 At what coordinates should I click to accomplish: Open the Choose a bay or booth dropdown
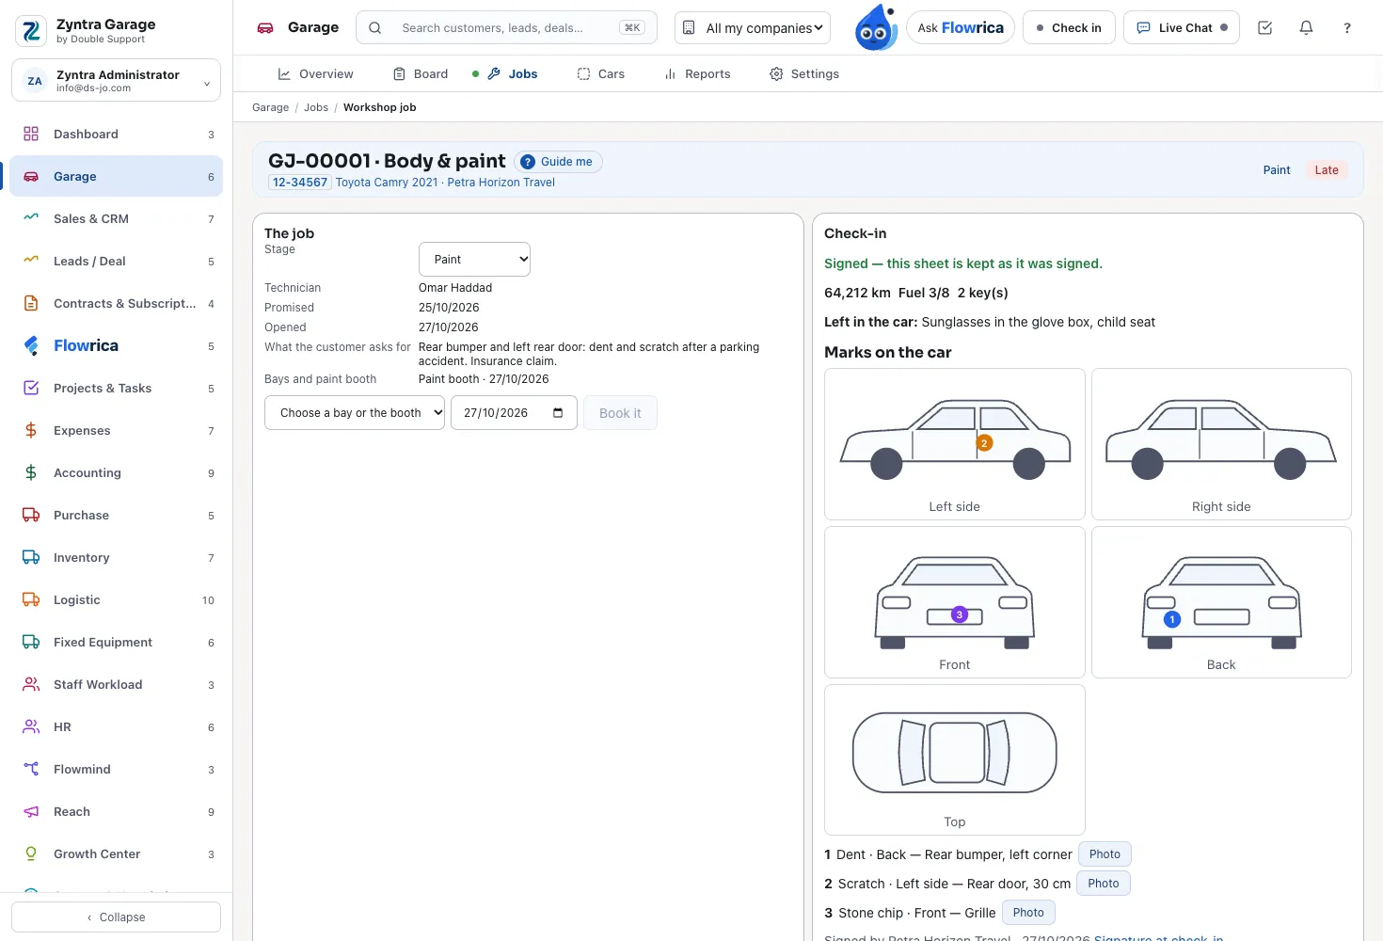point(355,413)
